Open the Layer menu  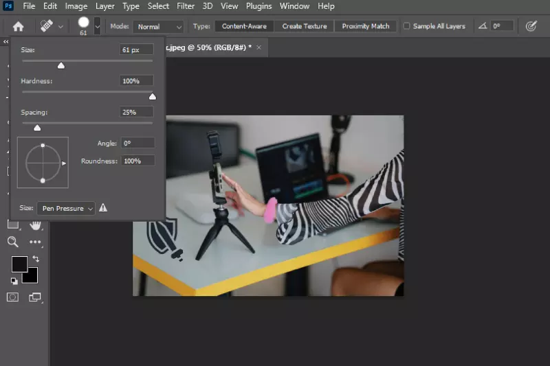tap(105, 6)
